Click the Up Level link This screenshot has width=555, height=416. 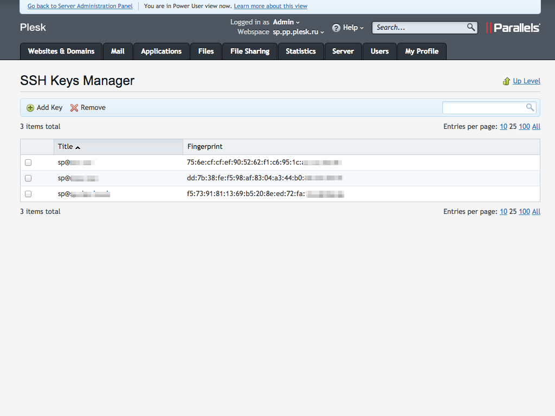pyautogui.click(x=527, y=81)
